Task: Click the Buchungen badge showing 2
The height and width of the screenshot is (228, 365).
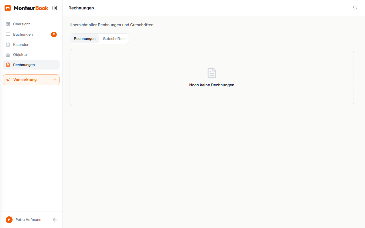Action: [x=54, y=34]
